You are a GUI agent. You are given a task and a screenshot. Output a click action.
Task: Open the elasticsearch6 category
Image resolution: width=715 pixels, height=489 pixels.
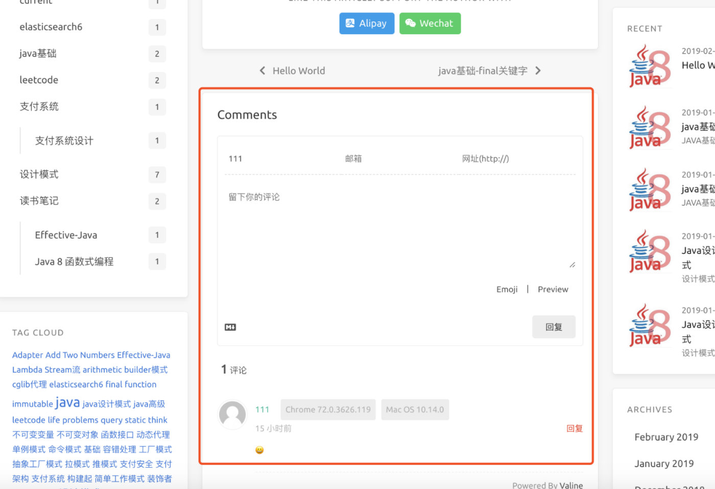[51, 27]
